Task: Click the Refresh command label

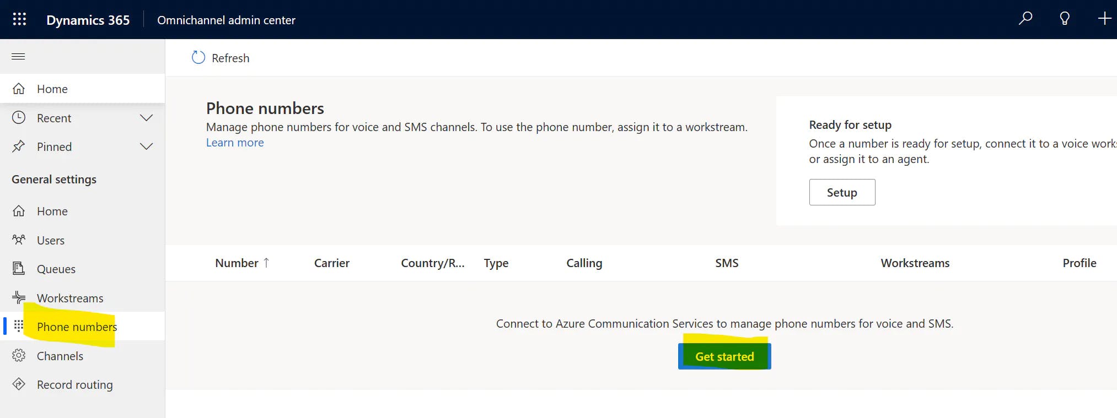Action: tap(230, 58)
